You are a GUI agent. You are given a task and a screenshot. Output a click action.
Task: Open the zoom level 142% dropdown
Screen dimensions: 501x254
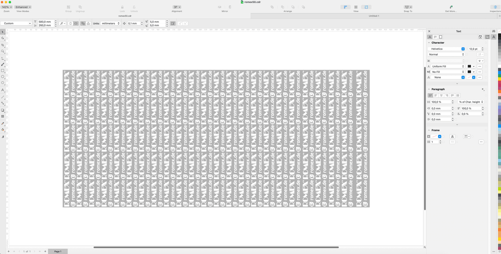tap(7, 7)
